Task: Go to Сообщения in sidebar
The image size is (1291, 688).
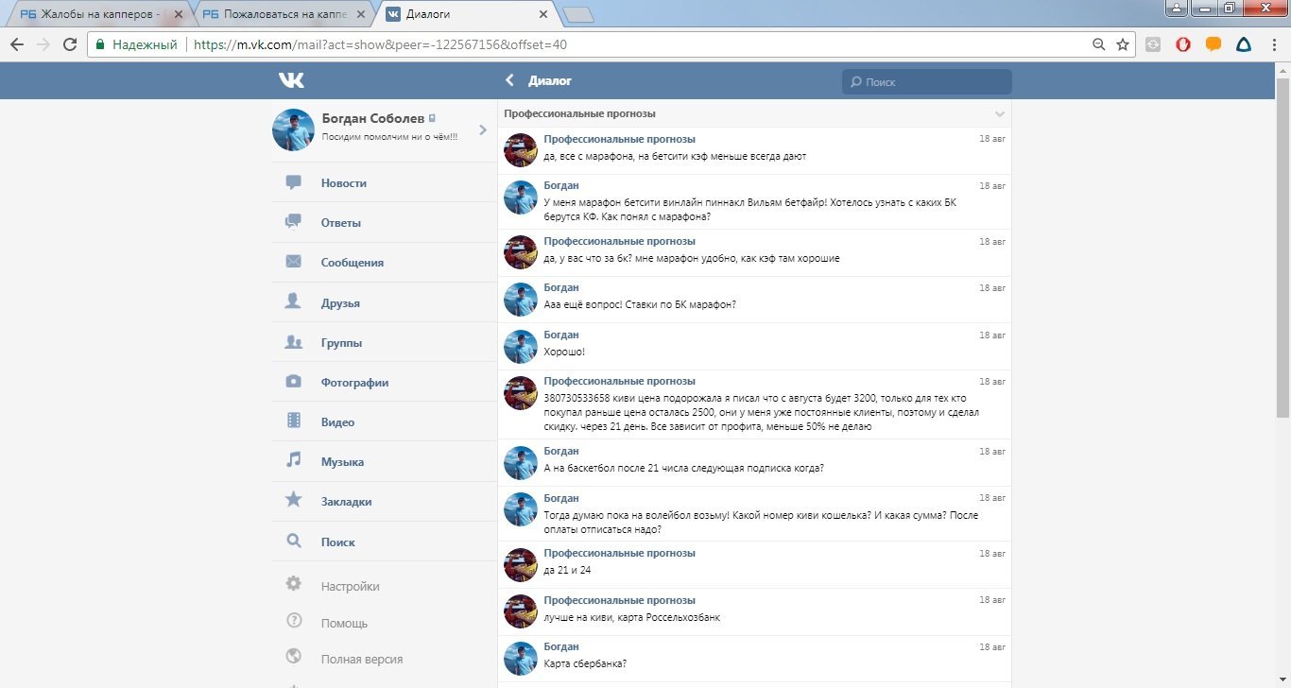Action: click(x=352, y=263)
